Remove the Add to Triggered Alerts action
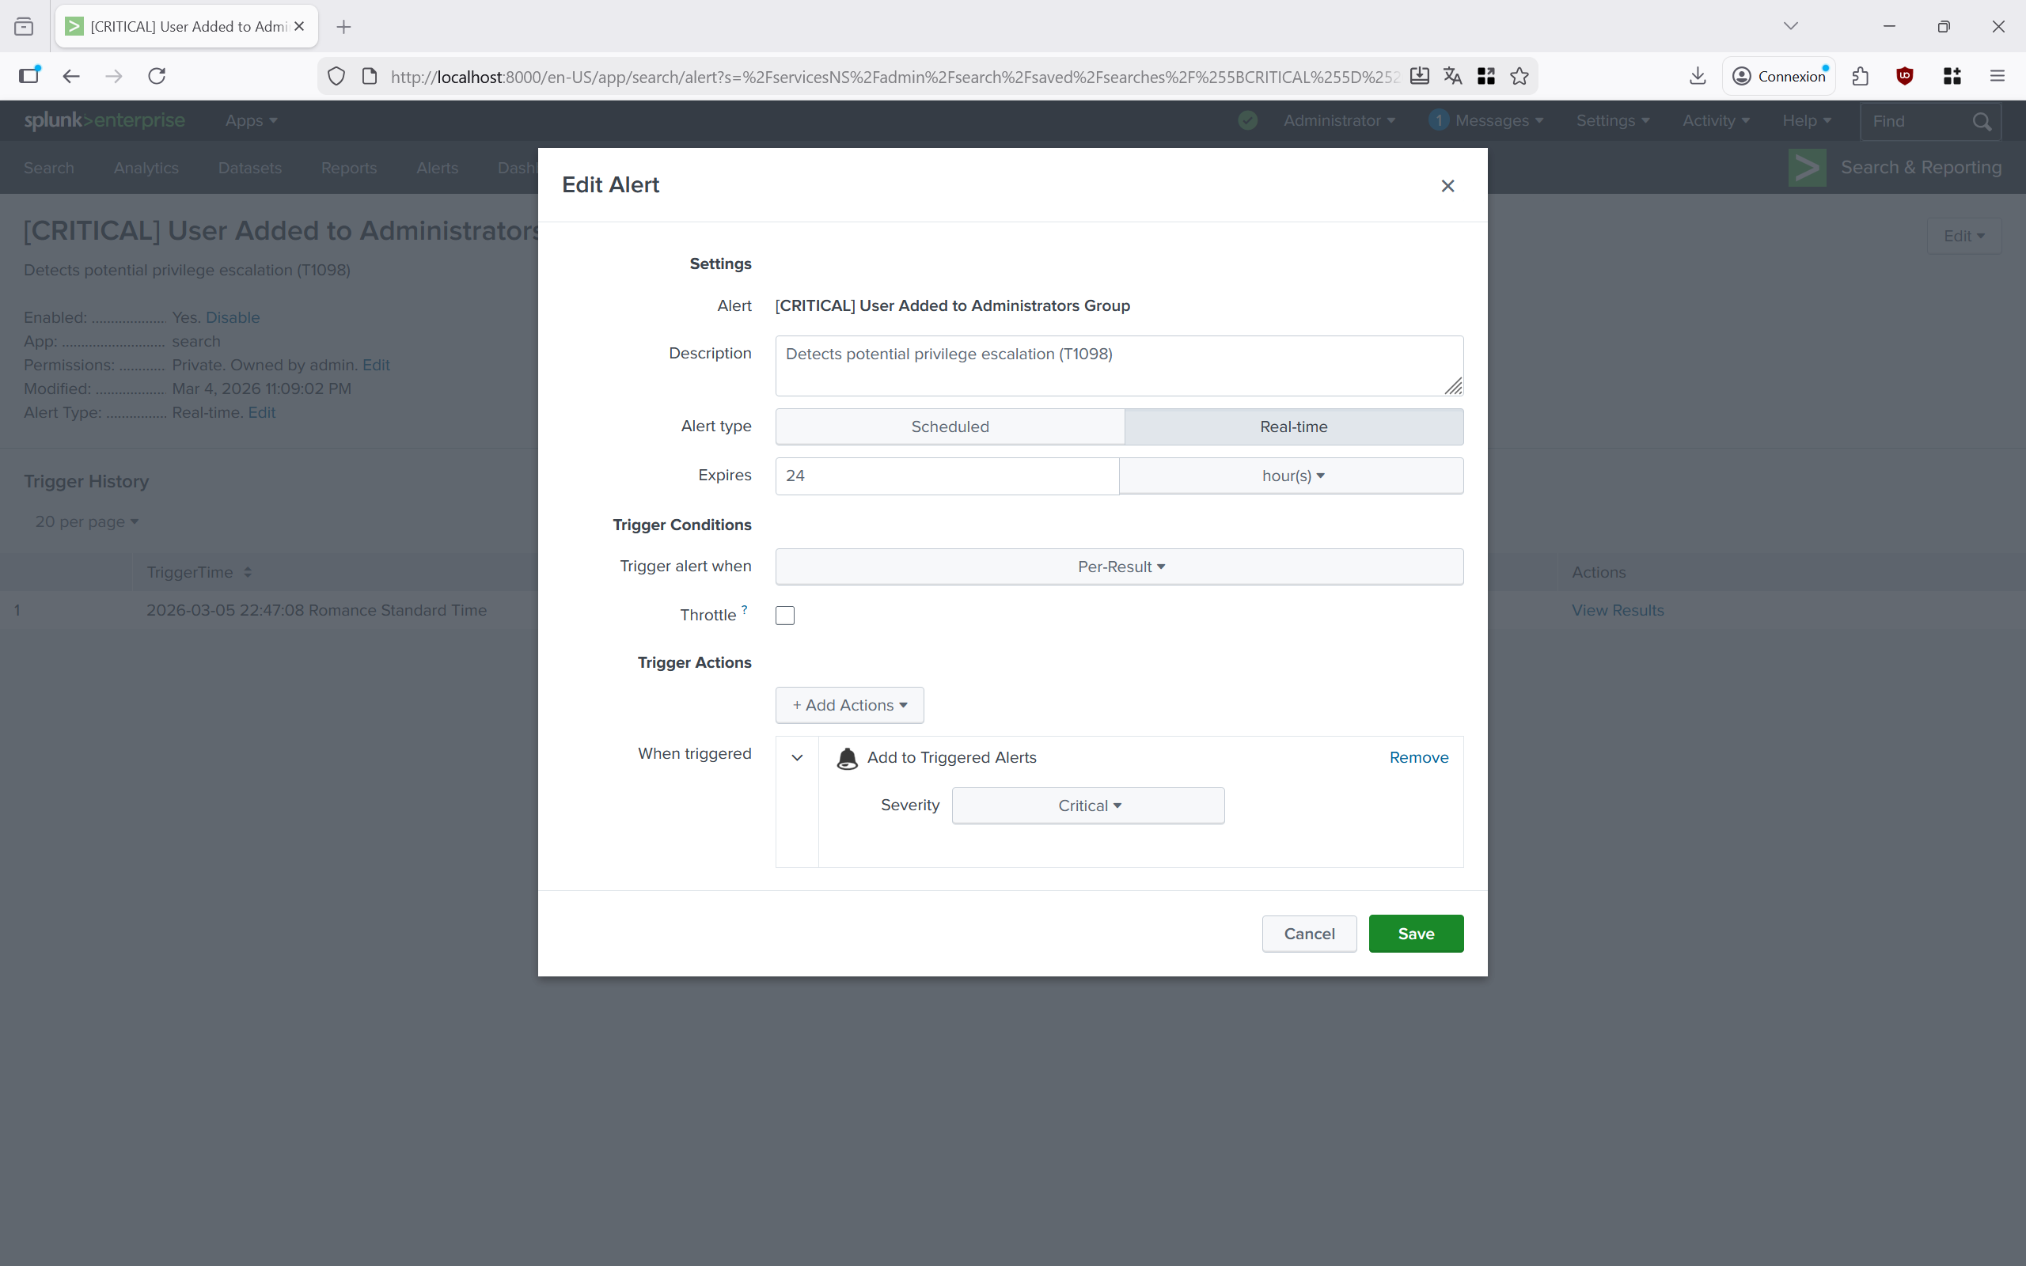The height and width of the screenshot is (1266, 2026). 1418,758
